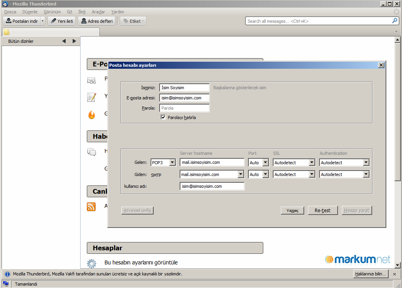The width and height of the screenshot is (402, 288).
Task: Click the info icon in notification bar
Action: coord(7,274)
